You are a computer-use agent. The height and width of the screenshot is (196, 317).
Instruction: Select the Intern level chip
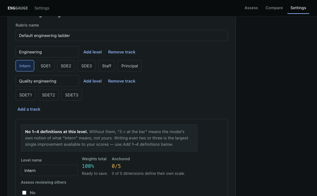pos(25,66)
